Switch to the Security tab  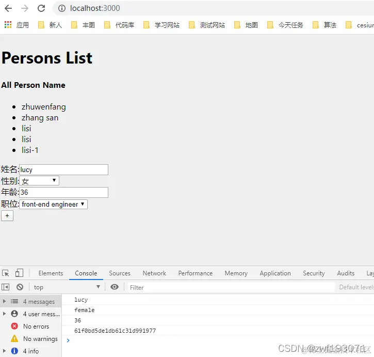click(x=314, y=273)
